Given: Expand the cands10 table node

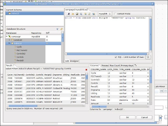Looking at the screenshot, I should 9,40.
